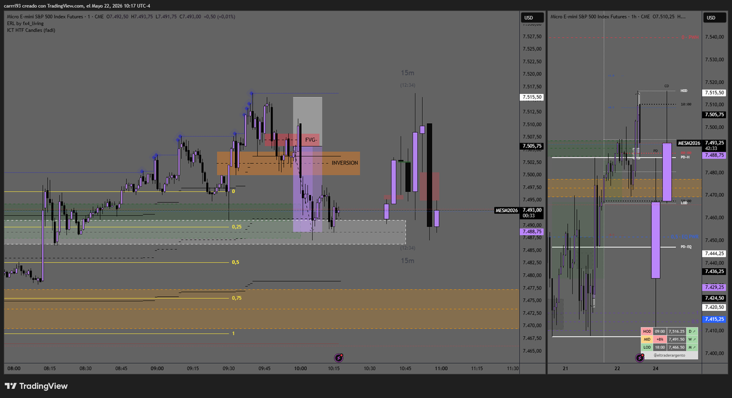The height and width of the screenshot is (398, 732).
Task: Click the HOD cell in the stats table
Action: (x=647, y=331)
